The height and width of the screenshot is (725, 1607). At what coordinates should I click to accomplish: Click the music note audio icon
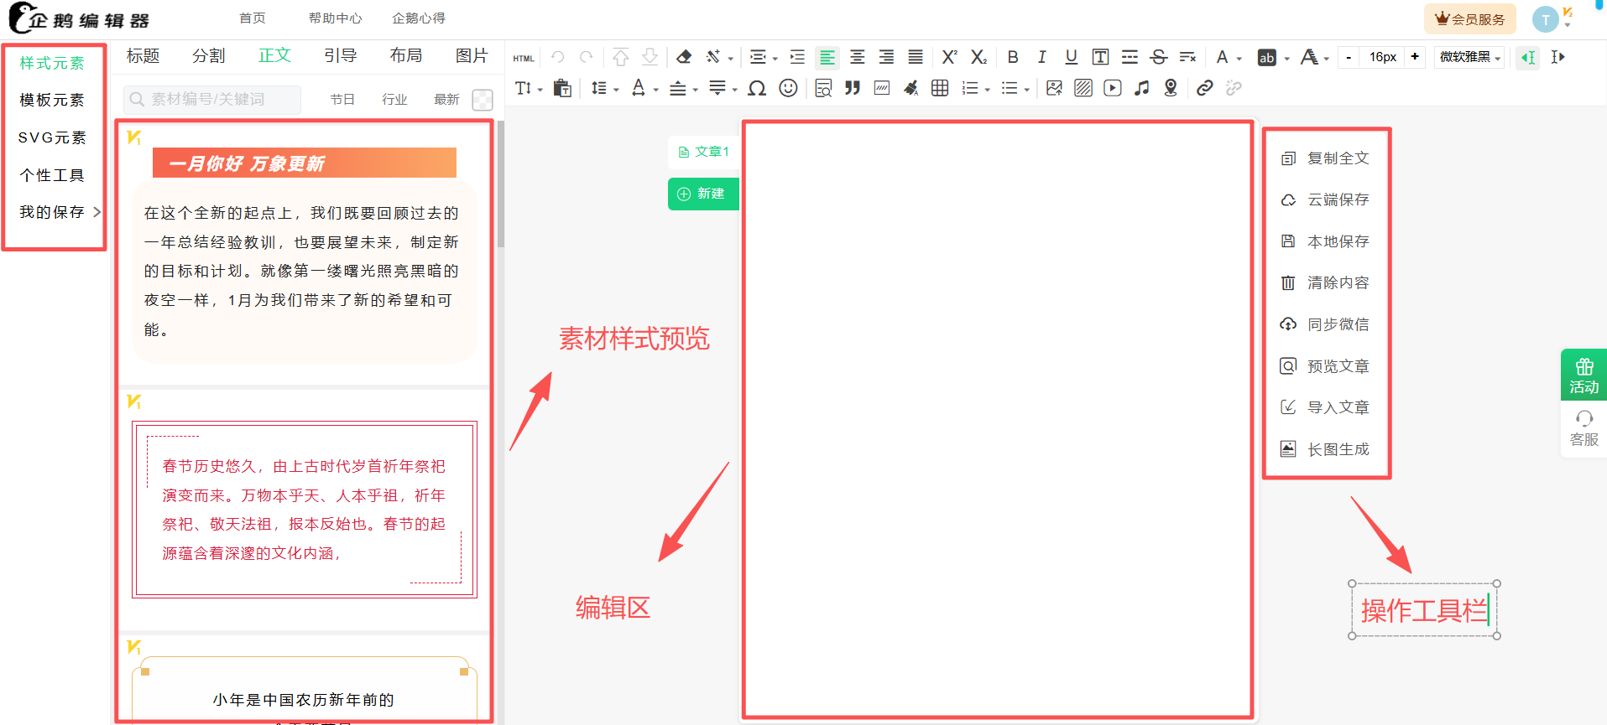click(1141, 88)
